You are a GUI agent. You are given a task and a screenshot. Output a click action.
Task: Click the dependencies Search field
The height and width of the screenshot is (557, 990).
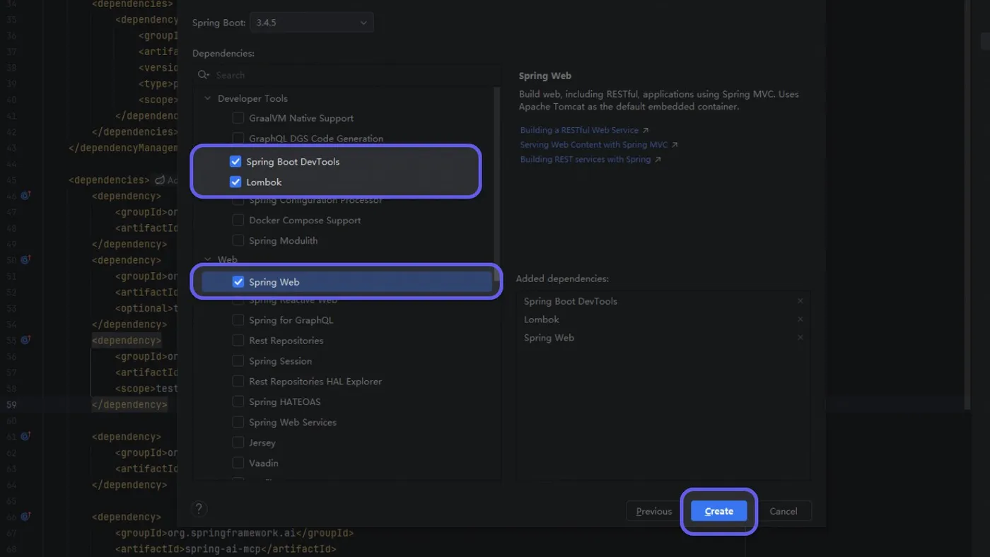coord(354,75)
